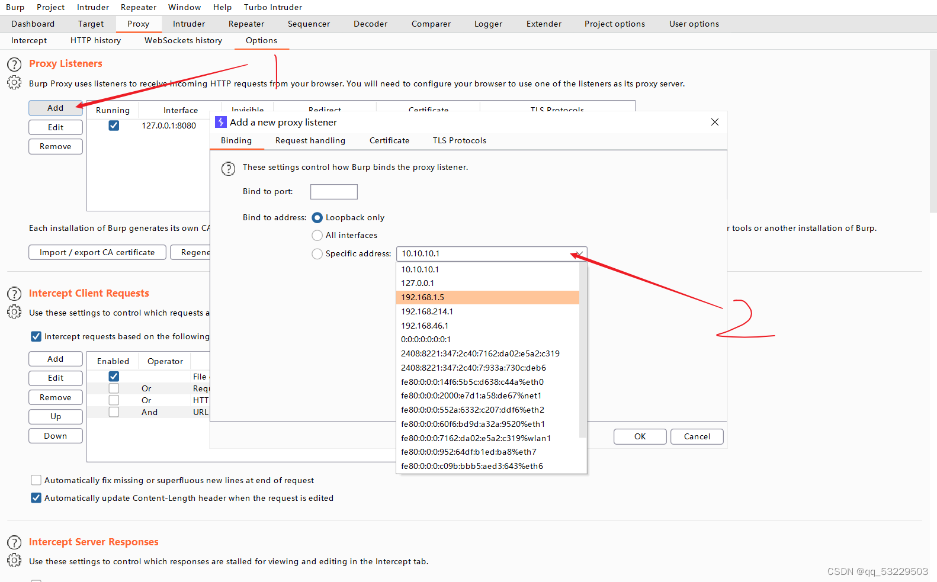The width and height of the screenshot is (937, 582).
Task: Choose the 2408 address ending c319
Action: pos(487,353)
